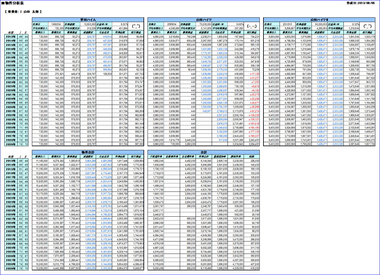Select the 税額 column header

252,156
